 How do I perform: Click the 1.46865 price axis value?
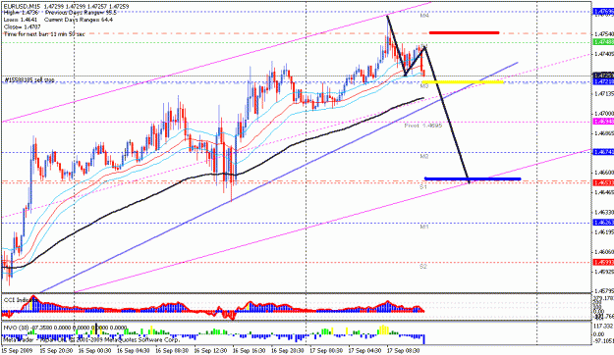pos(604,133)
